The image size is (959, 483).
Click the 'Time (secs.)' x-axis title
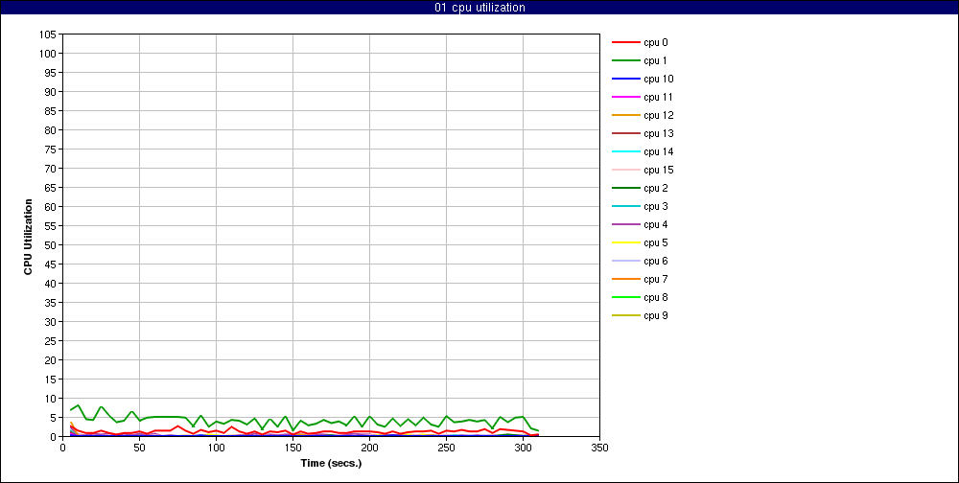332,464
